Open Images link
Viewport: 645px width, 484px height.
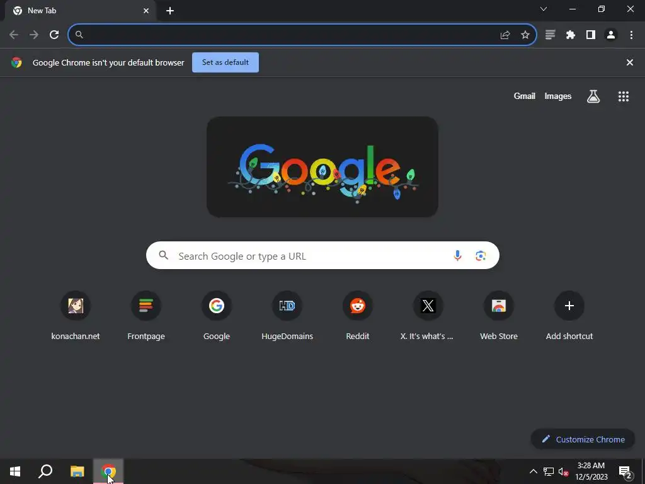(558, 96)
